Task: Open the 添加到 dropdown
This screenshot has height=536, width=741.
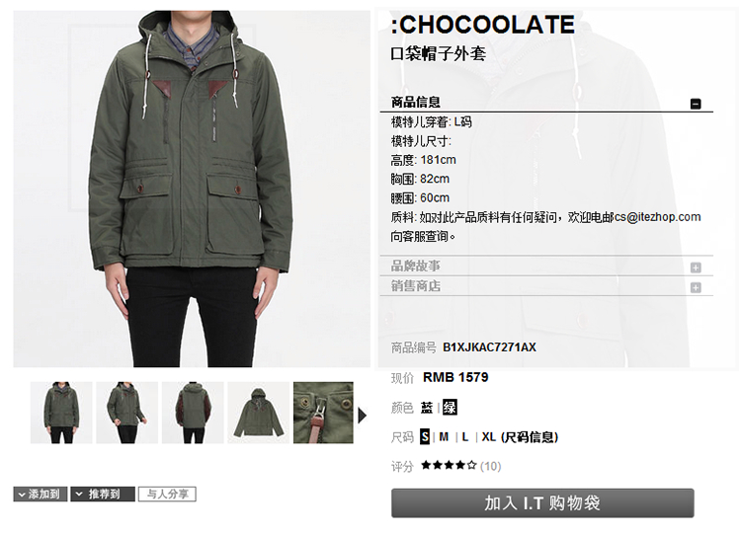Action: coord(41,494)
